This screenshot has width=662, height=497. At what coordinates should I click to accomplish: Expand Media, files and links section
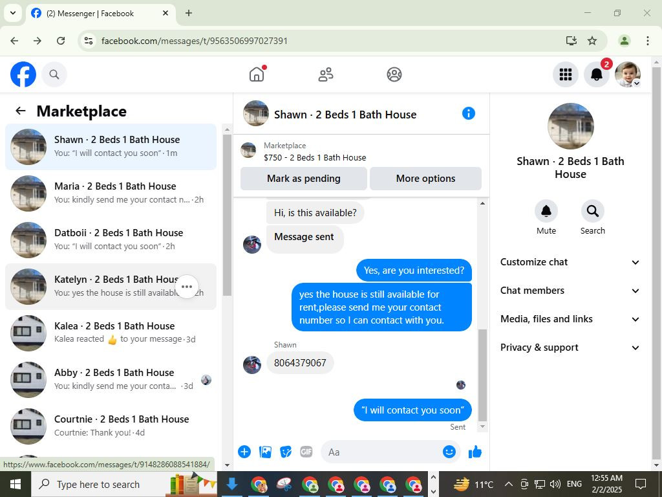click(570, 319)
